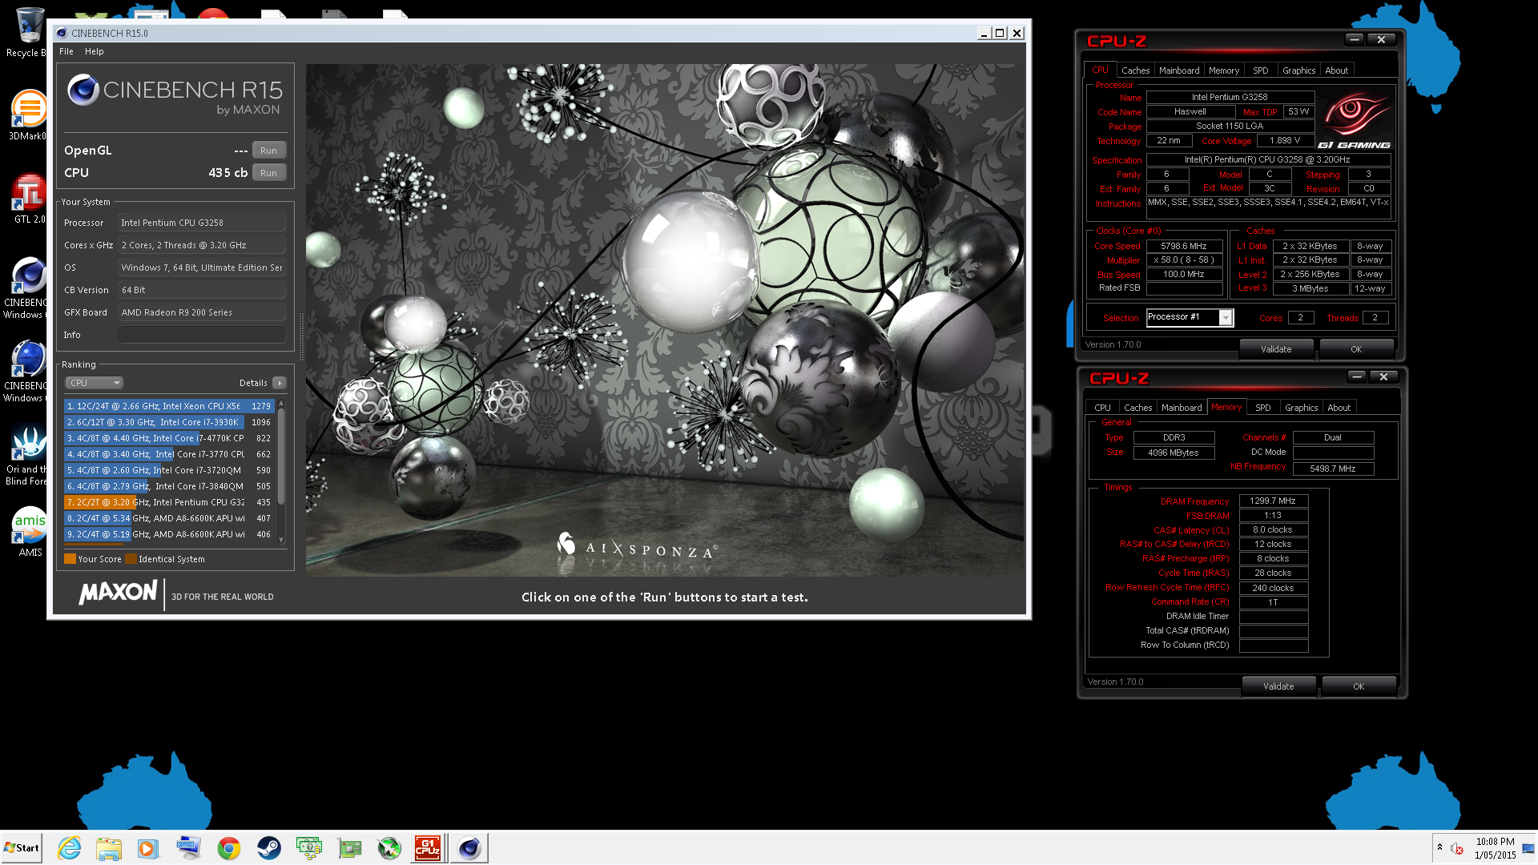The width and height of the screenshot is (1538, 865).
Task: Switch to G1 CPU-Z taskbar button
Action: [x=428, y=847]
